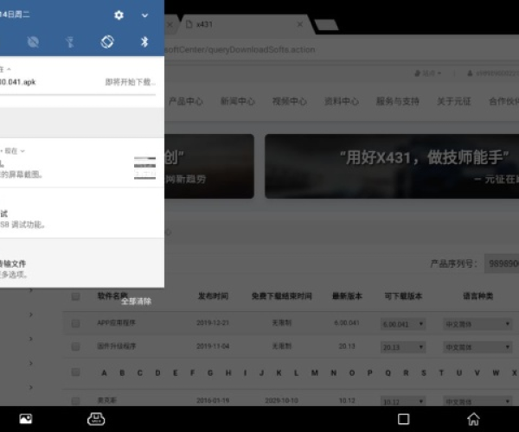Check the APP应用程序 row checkbox

click(76, 323)
